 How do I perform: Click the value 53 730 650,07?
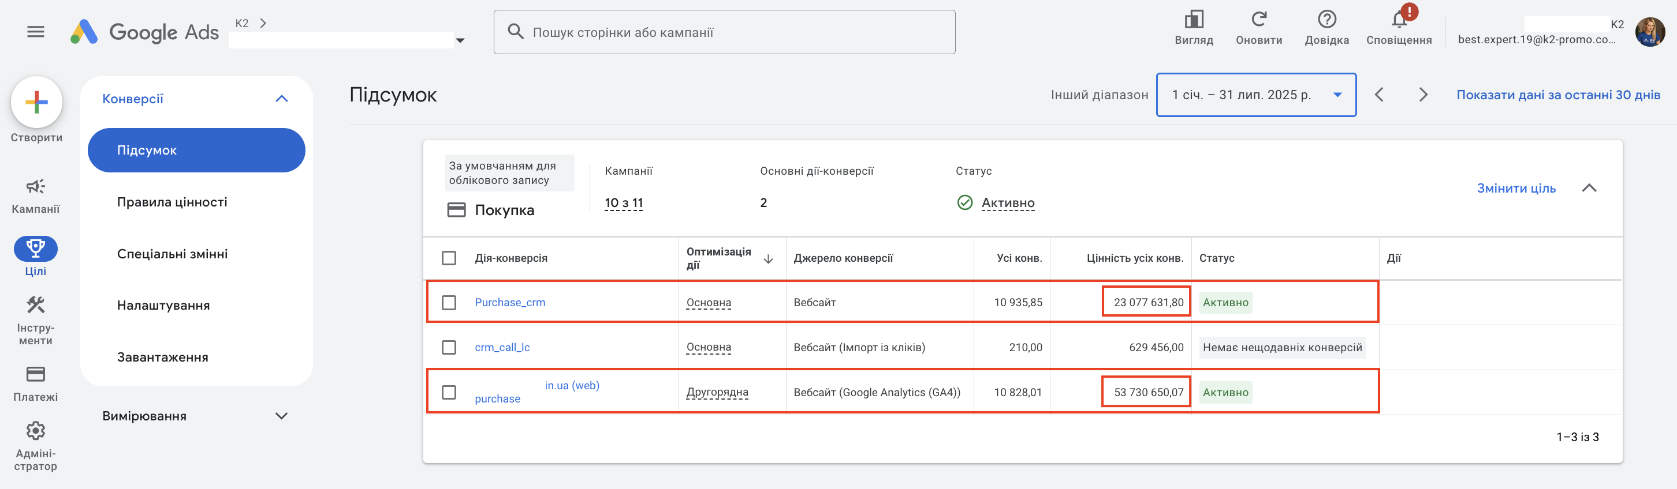[1149, 392]
